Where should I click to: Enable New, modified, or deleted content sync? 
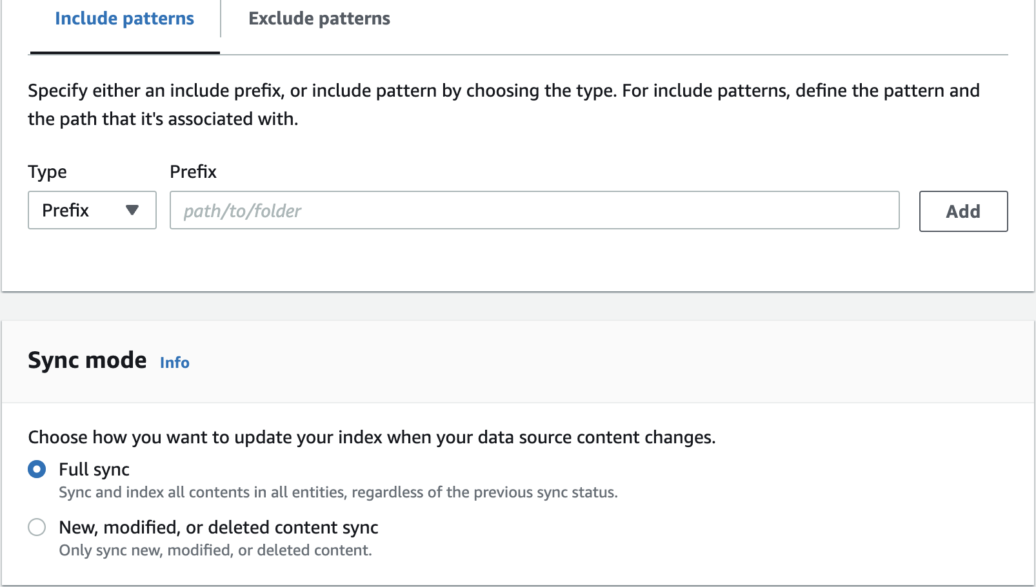tap(37, 527)
